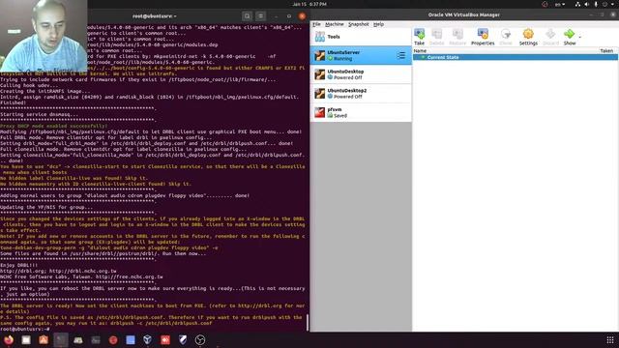The width and height of the screenshot is (619, 348).
Task: Open the keyboard language indicator en
Action: coord(560,4)
